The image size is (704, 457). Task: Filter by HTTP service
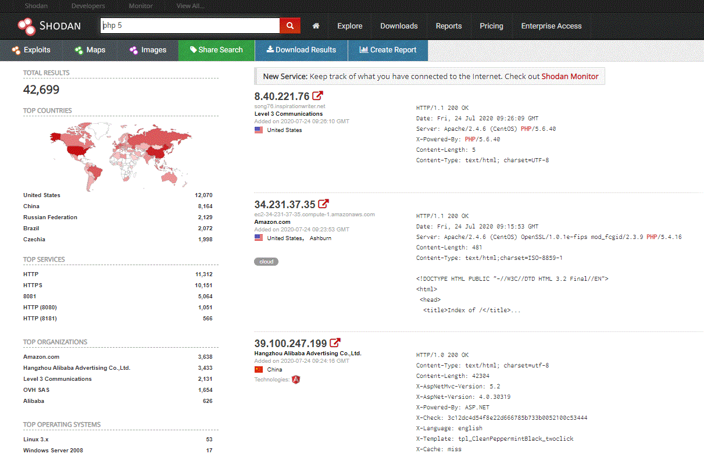coord(31,274)
